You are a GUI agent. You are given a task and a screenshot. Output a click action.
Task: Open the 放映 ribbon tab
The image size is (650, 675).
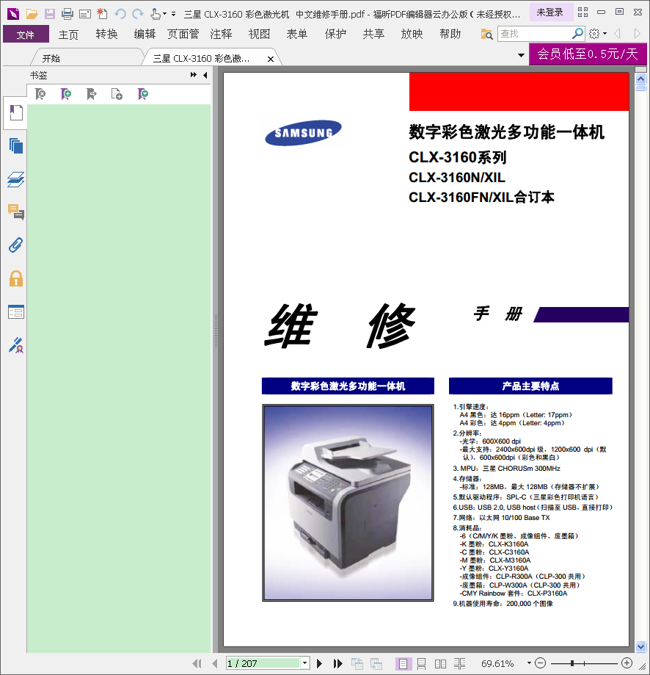pos(412,34)
